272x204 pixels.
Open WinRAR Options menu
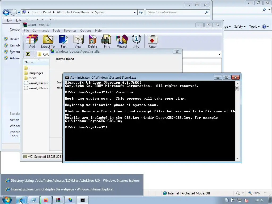click(x=86, y=31)
